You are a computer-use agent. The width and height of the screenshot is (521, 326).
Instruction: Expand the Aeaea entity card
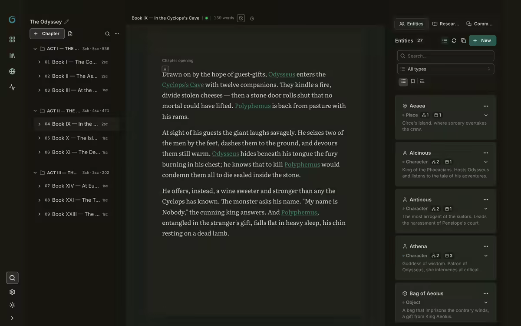(x=486, y=115)
